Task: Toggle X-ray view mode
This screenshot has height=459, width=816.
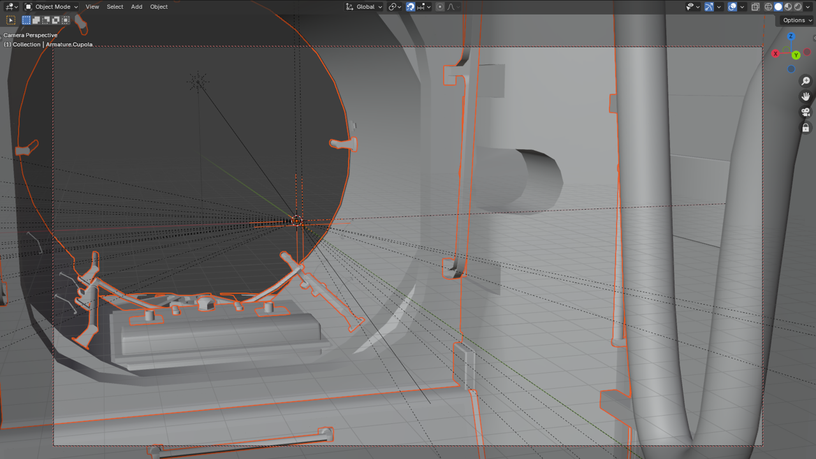Action: [755, 6]
